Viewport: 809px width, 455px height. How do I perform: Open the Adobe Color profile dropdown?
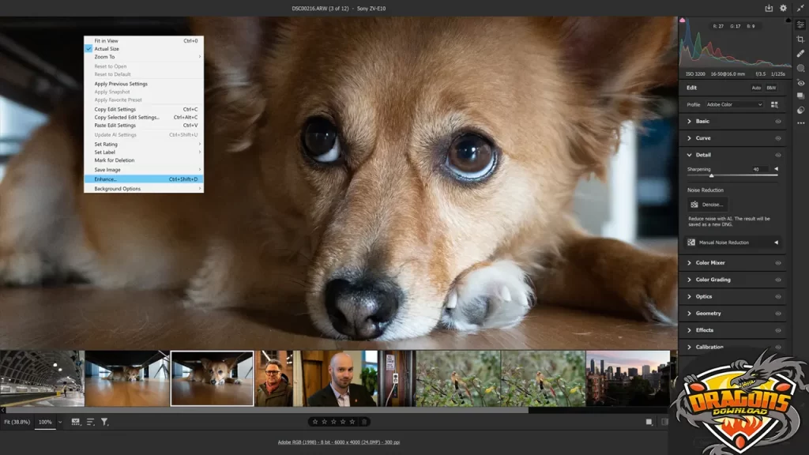pyautogui.click(x=734, y=104)
